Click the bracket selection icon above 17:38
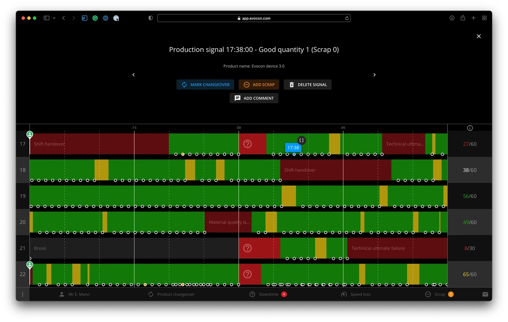The image size is (508, 322). tap(302, 140)
